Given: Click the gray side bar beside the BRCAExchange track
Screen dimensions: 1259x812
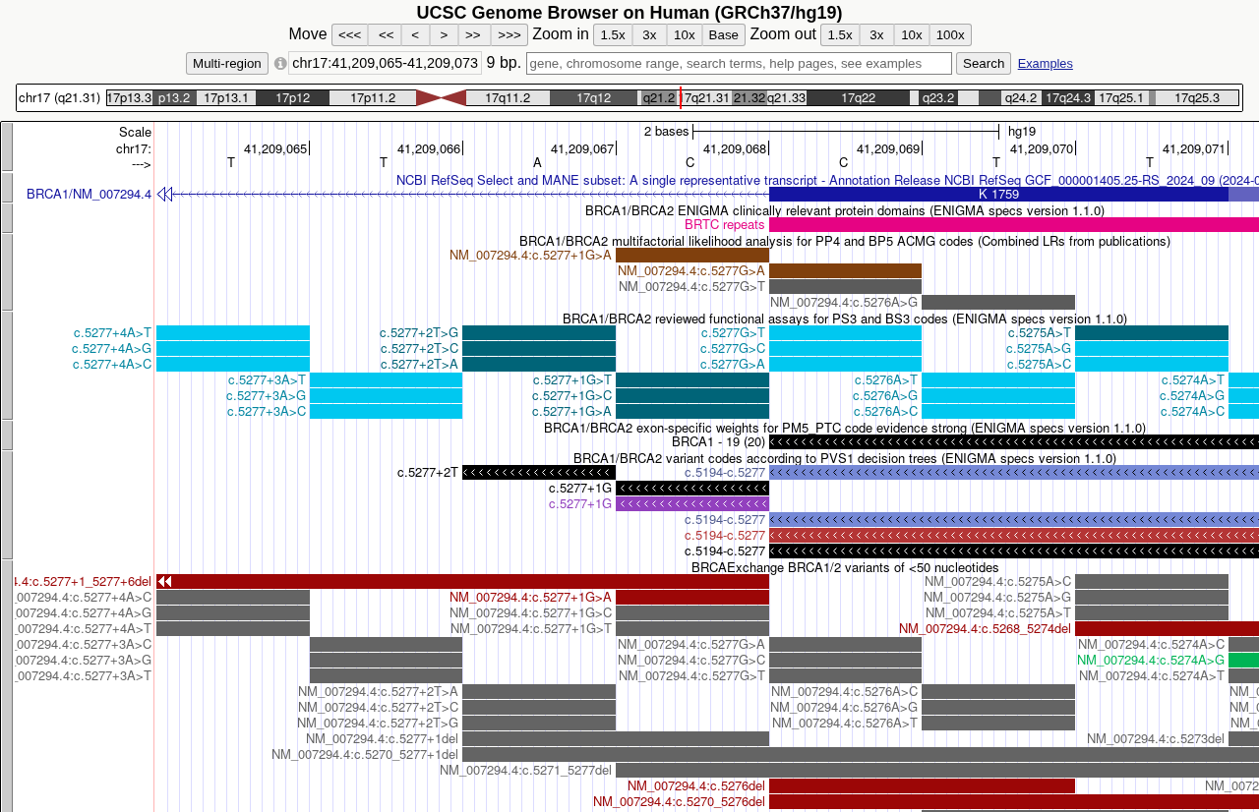Looking at the screenshot, I should 7,685.
